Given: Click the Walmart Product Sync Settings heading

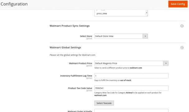Looking at the screenshot, I should pos(69,26).
